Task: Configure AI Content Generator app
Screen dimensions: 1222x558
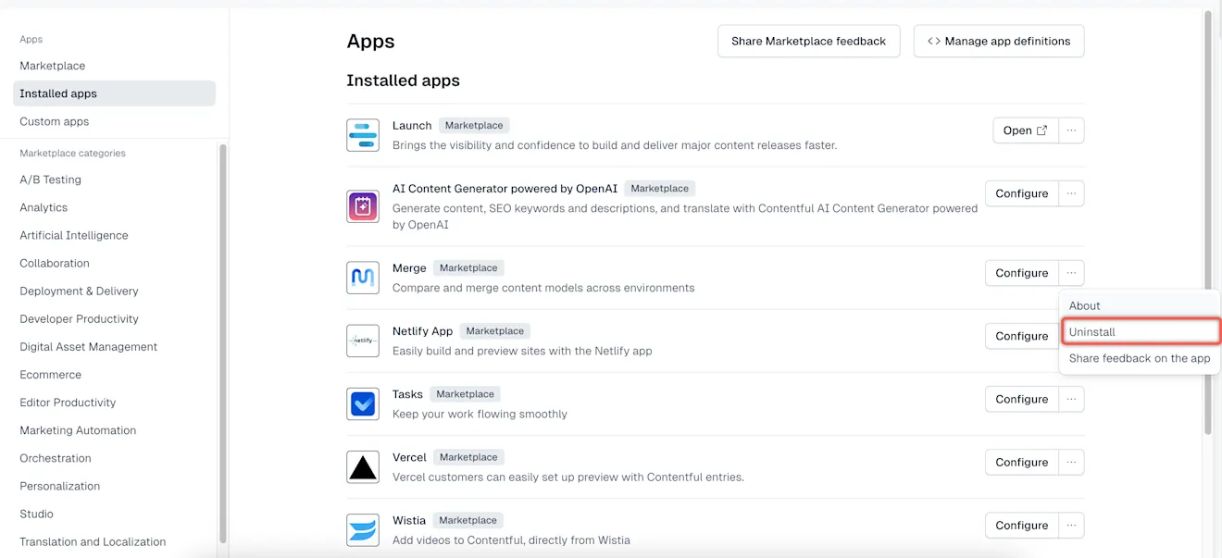Action: pos(1022,193)
